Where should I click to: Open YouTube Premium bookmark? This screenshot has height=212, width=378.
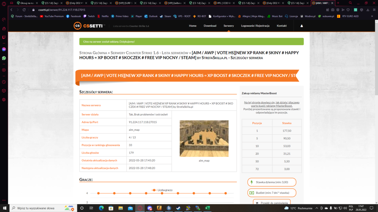click(x=52, y=16)
